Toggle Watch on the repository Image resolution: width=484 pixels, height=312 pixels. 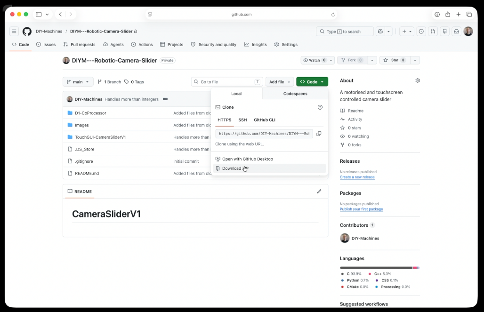coord(314,60)
